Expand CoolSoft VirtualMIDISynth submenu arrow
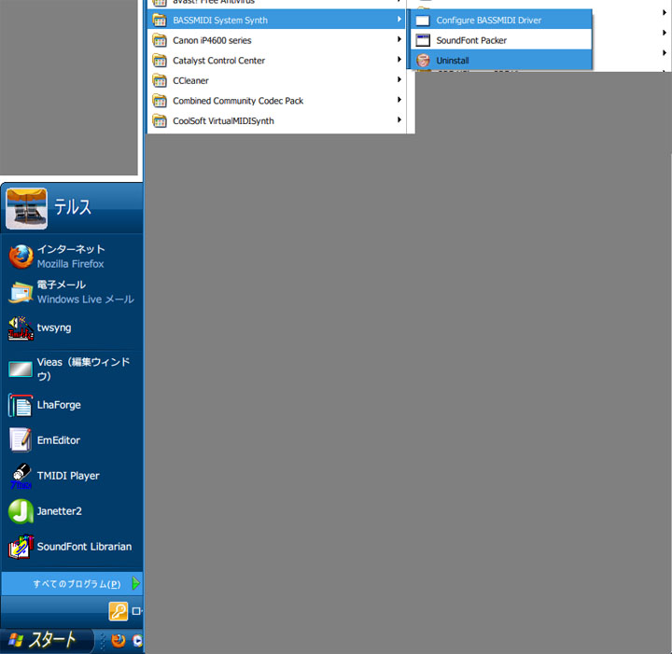Image resolution: width=672 pixels, height=654 pixels. (x=399, y=120)
